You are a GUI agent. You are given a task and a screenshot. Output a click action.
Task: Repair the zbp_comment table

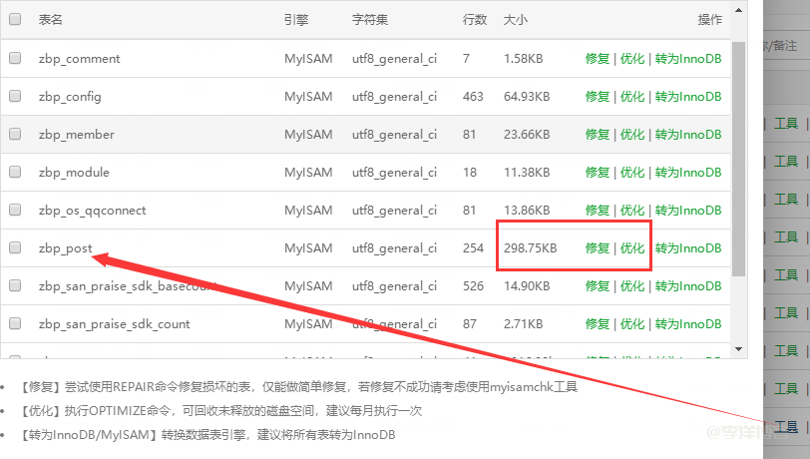click(x=597, y=59)
